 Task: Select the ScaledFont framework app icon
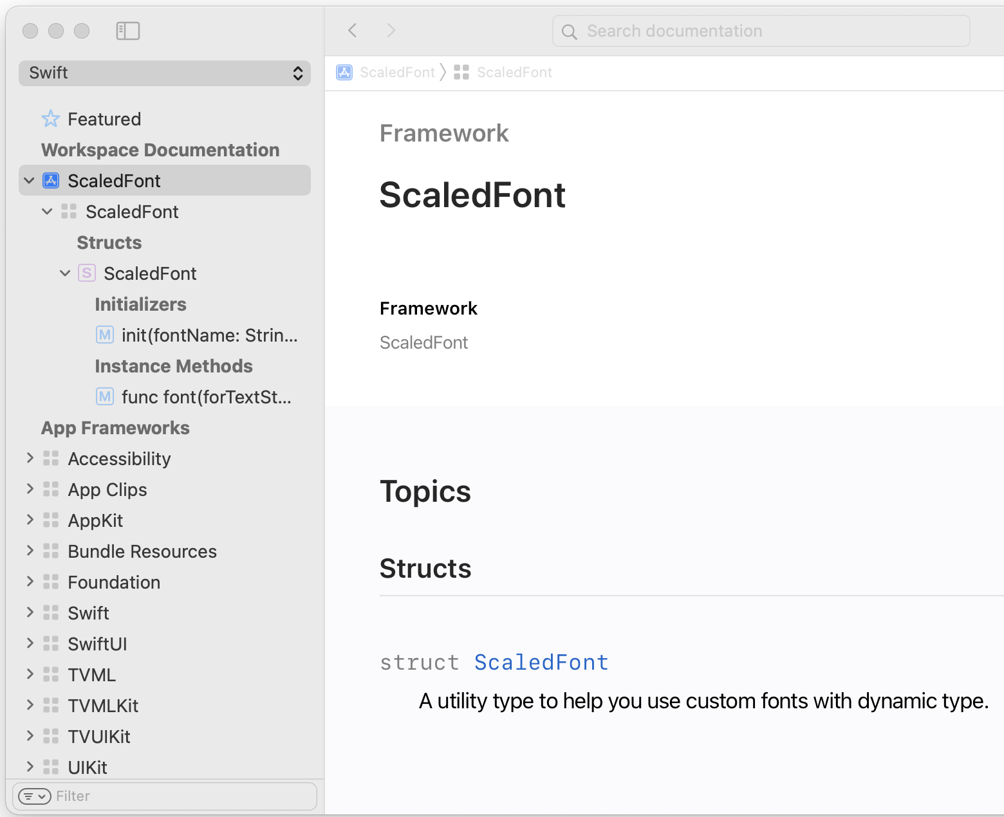click(x=50, y=180)
